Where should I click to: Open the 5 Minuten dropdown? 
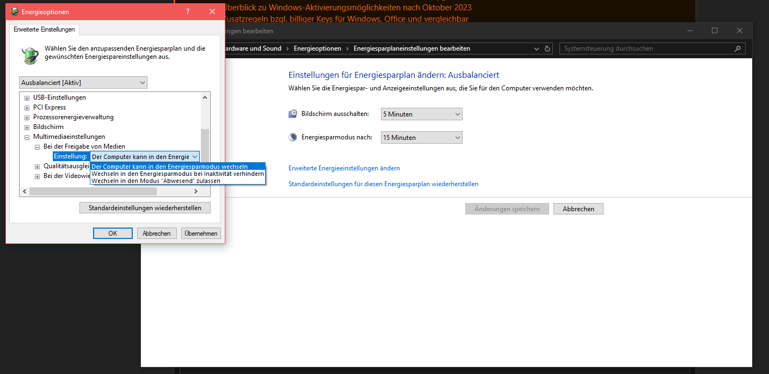pyautogui.click(x=422, y=114)
